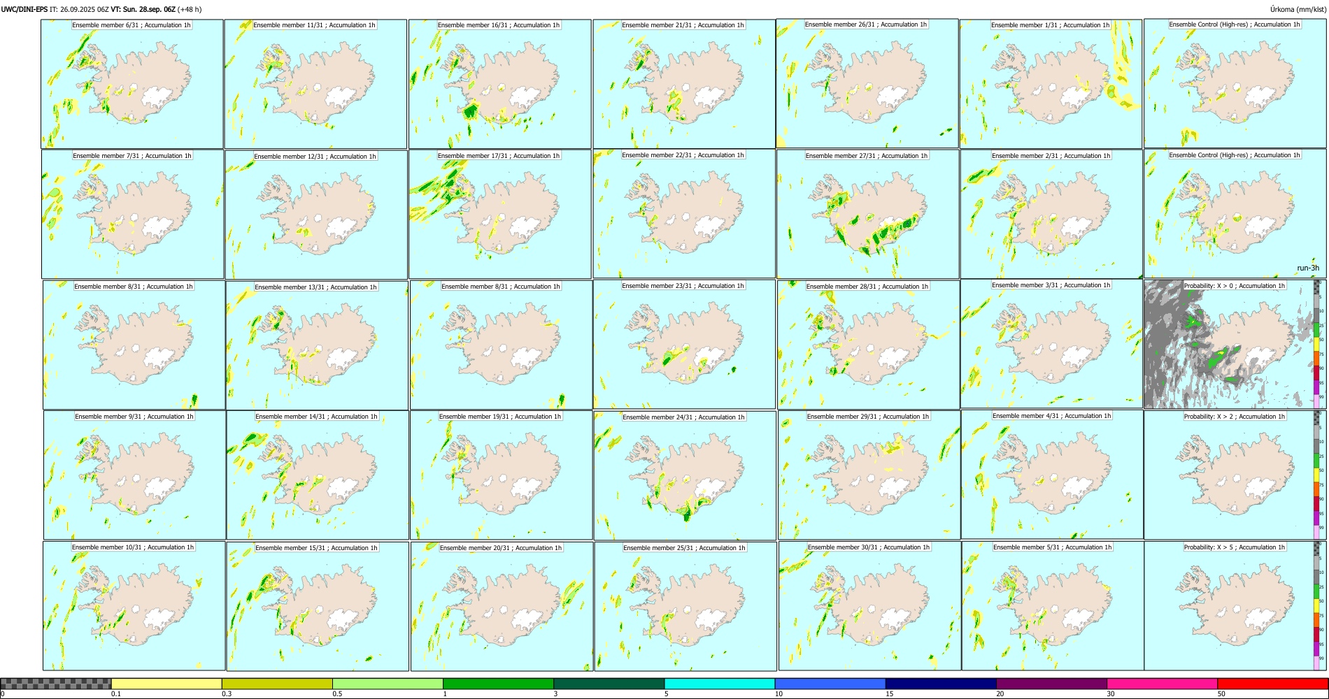
Task: View the Ensemble member 14/31 map
Action: [x=318, y=475]
